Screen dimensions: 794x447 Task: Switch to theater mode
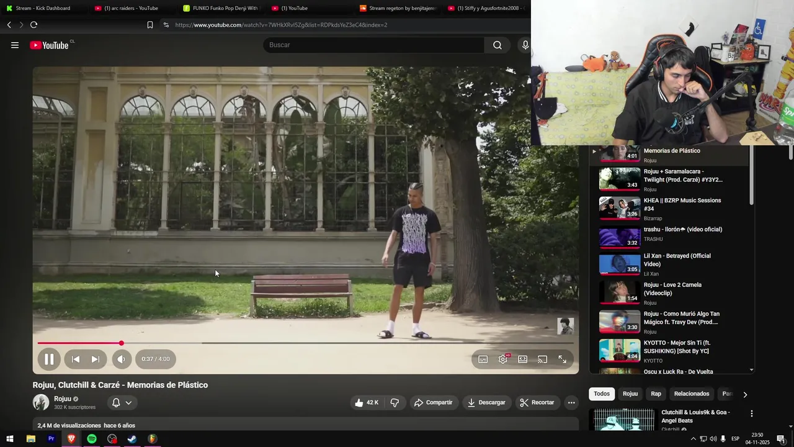pos(523,359)
